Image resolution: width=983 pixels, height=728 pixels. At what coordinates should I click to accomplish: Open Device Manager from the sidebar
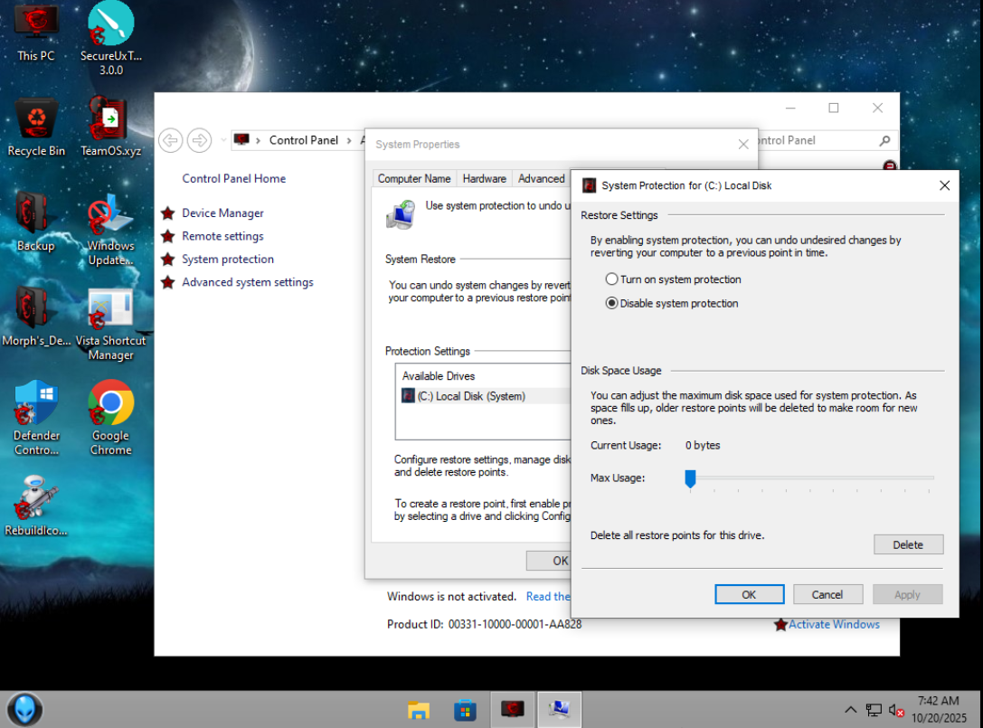(x=222, y=213)
